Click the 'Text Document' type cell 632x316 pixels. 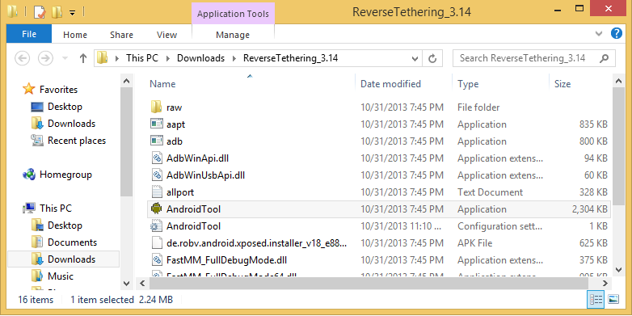point(490,192)
